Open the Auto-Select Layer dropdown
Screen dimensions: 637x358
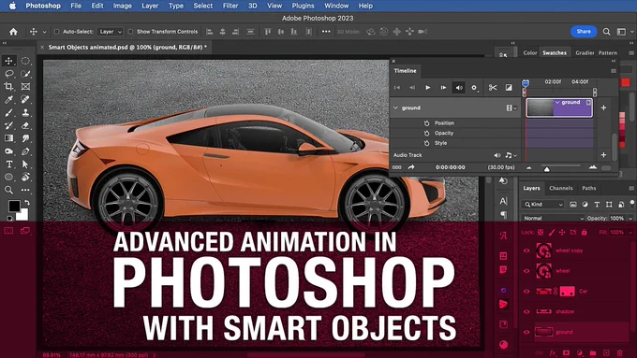click(111, 32)
